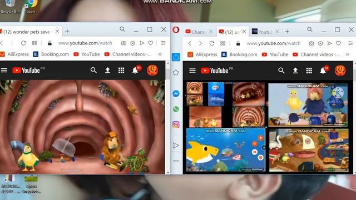Open the Opera menu logo in right window

click(176, 29)
